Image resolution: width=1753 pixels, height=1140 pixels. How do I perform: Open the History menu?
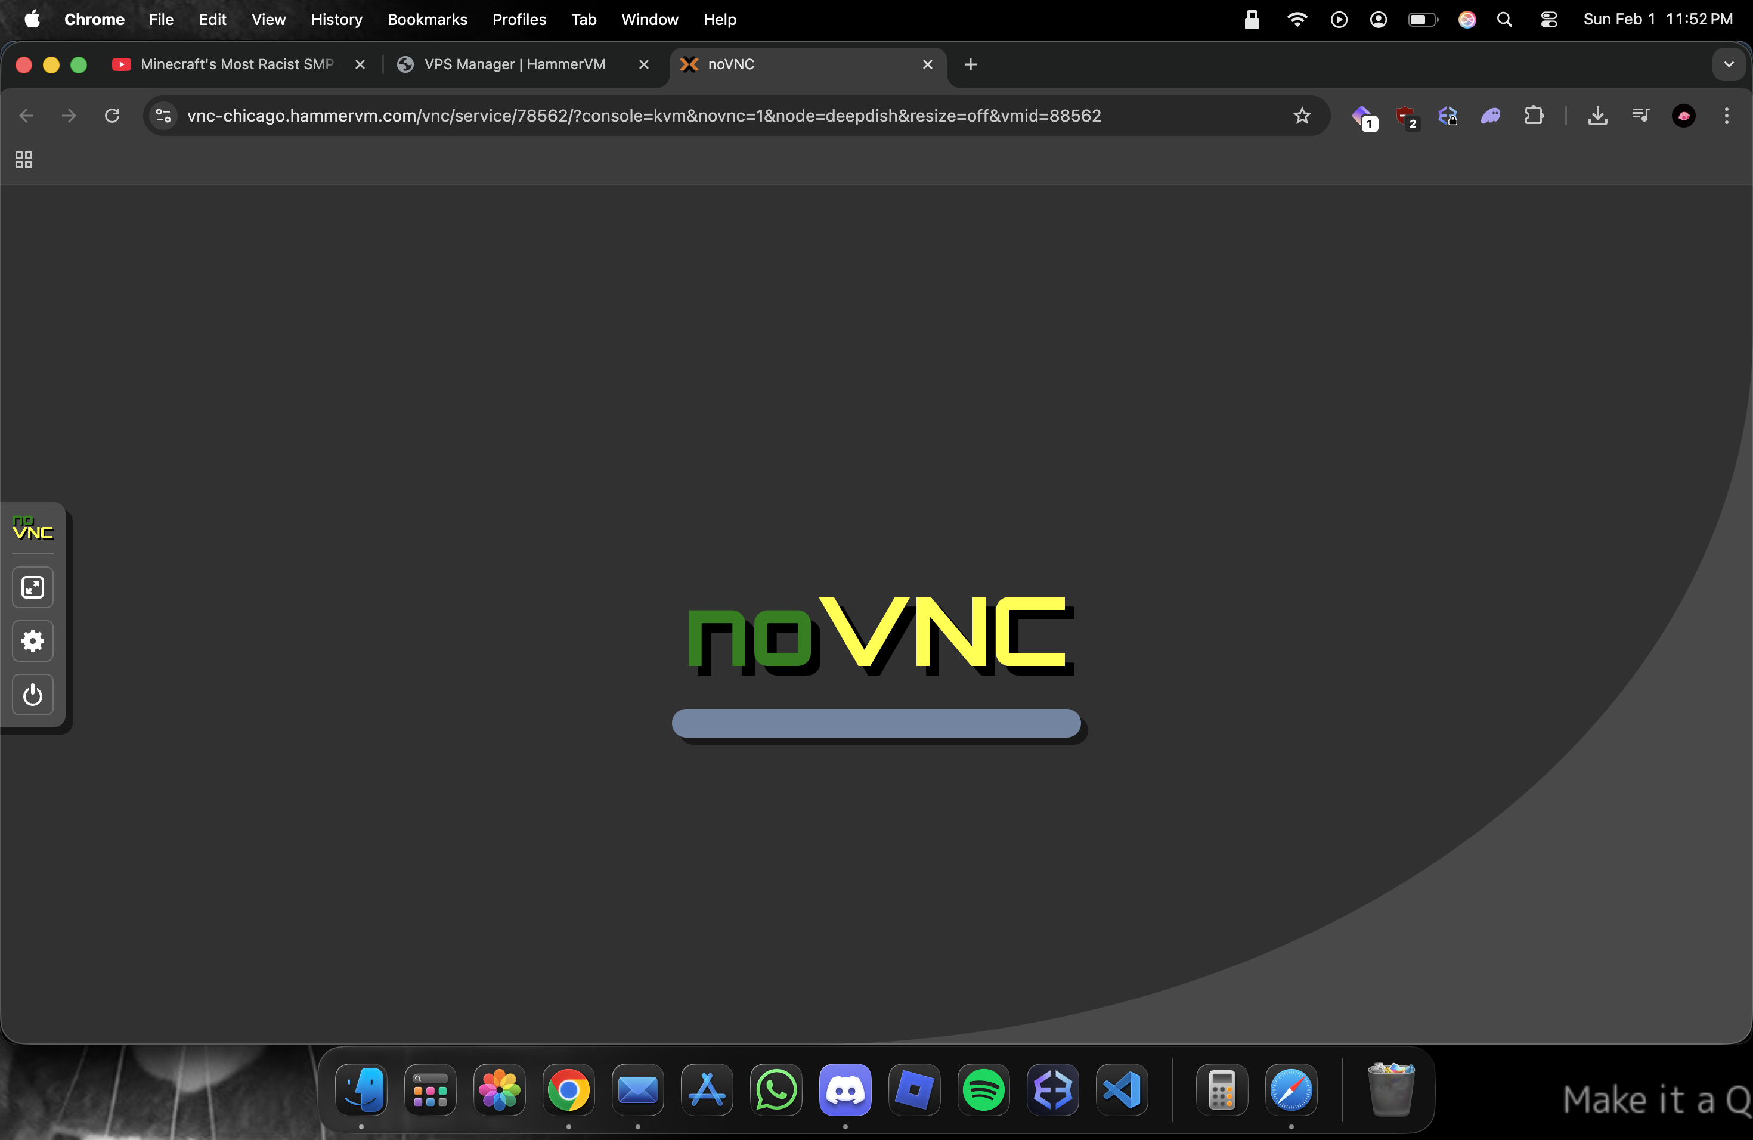click(337, 19)
